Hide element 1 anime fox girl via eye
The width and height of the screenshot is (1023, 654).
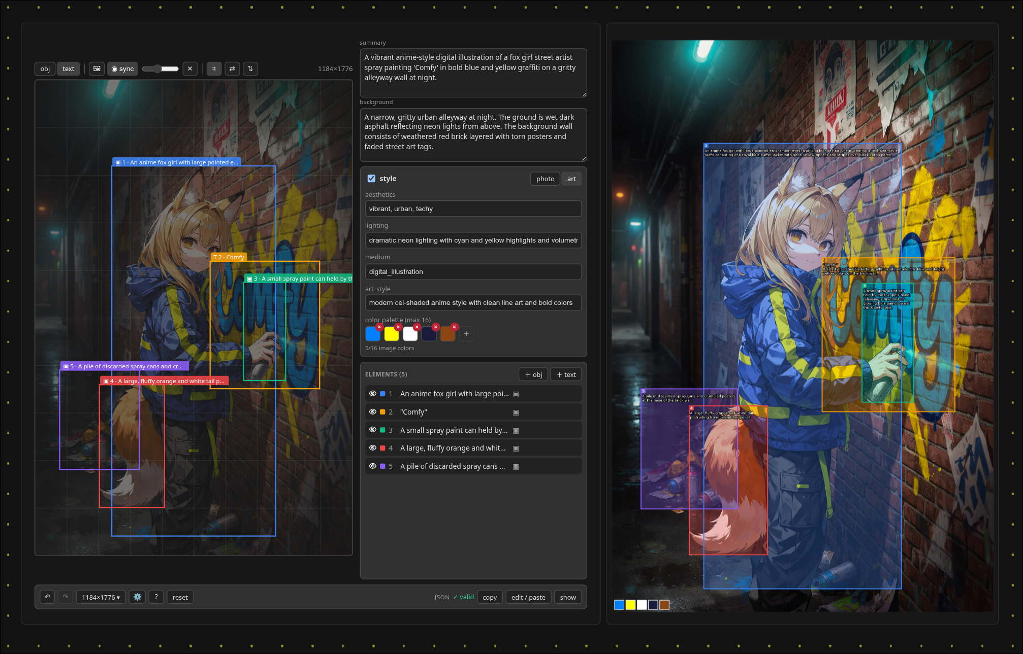click(x=372, y=394)
